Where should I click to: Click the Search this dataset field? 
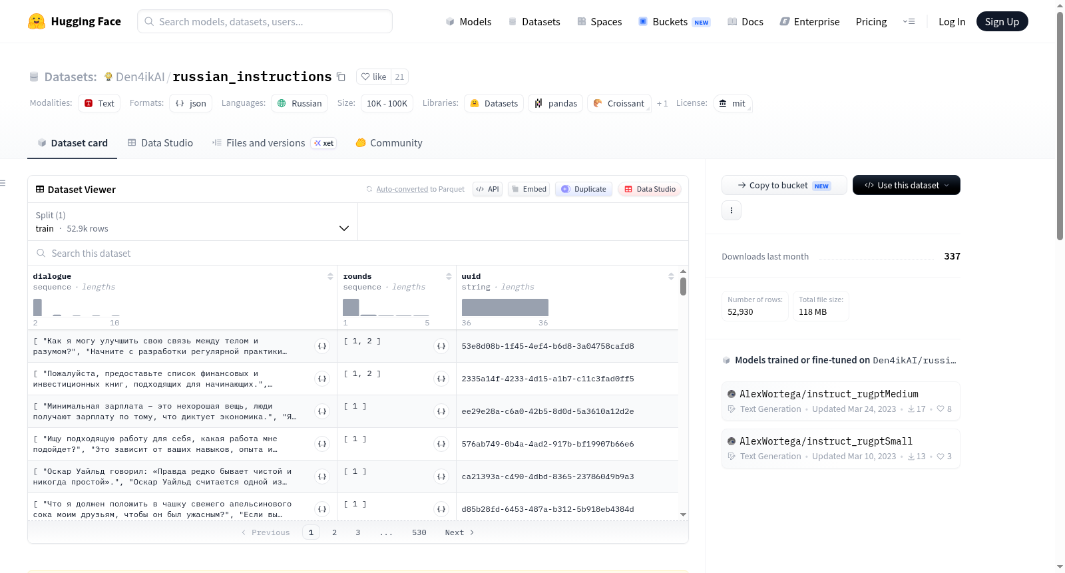coord(358,253)
